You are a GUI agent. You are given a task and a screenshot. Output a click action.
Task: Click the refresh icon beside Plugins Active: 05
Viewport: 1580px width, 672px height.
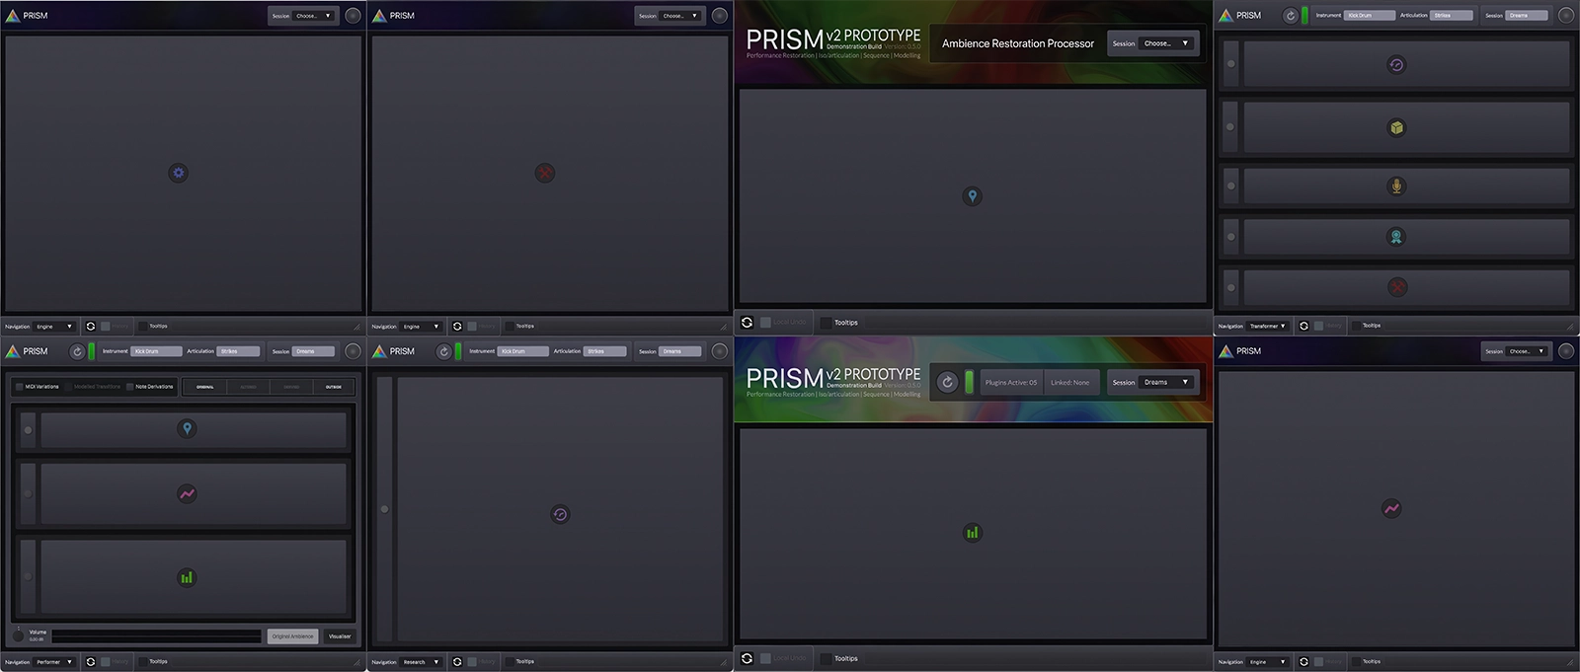pyautogui.click(x=947, y=382)
